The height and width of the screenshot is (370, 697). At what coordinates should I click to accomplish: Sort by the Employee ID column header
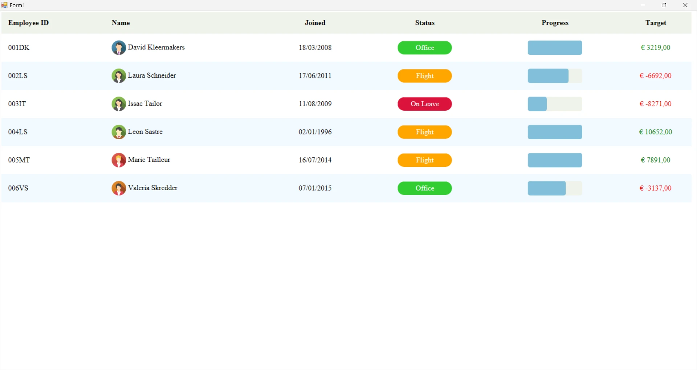[28, 23]
